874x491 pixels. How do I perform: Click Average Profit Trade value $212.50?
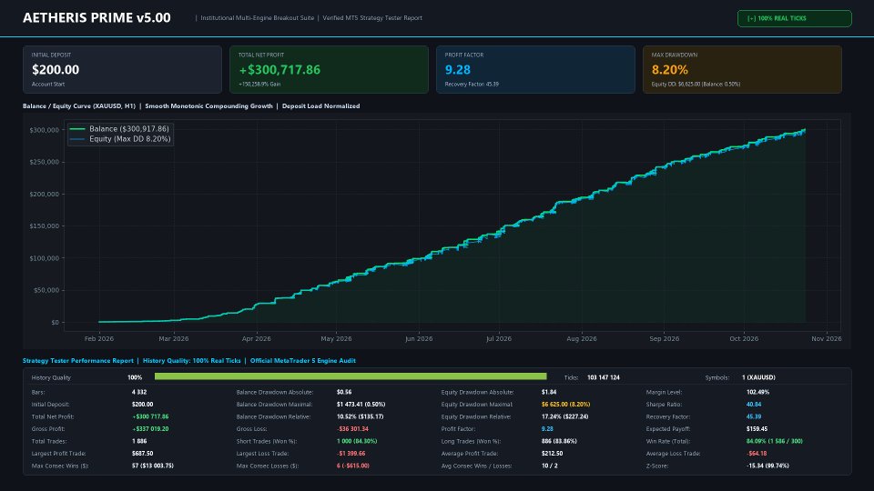click(x=553, y=453)
